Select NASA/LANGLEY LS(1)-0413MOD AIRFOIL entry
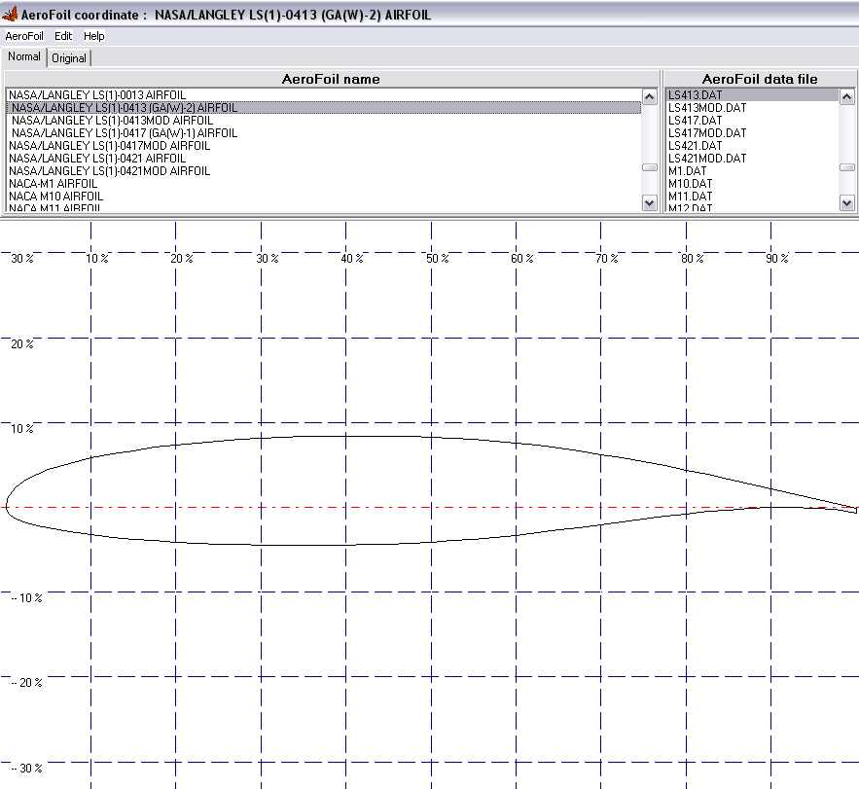Image resolution: width=859 pixels, height=789 pixels. [112, 121]
